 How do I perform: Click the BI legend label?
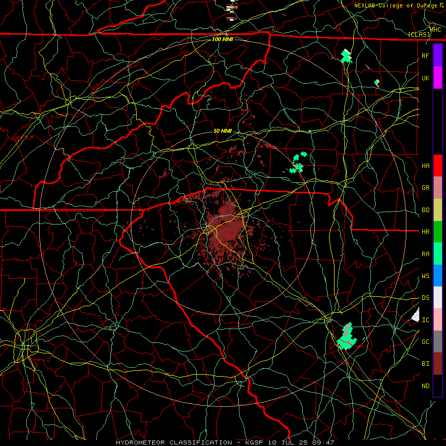point(426,364)
